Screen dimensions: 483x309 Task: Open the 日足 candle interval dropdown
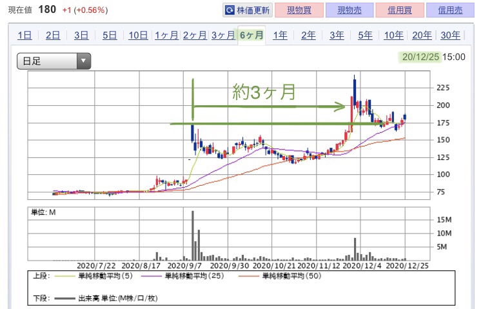54,61
